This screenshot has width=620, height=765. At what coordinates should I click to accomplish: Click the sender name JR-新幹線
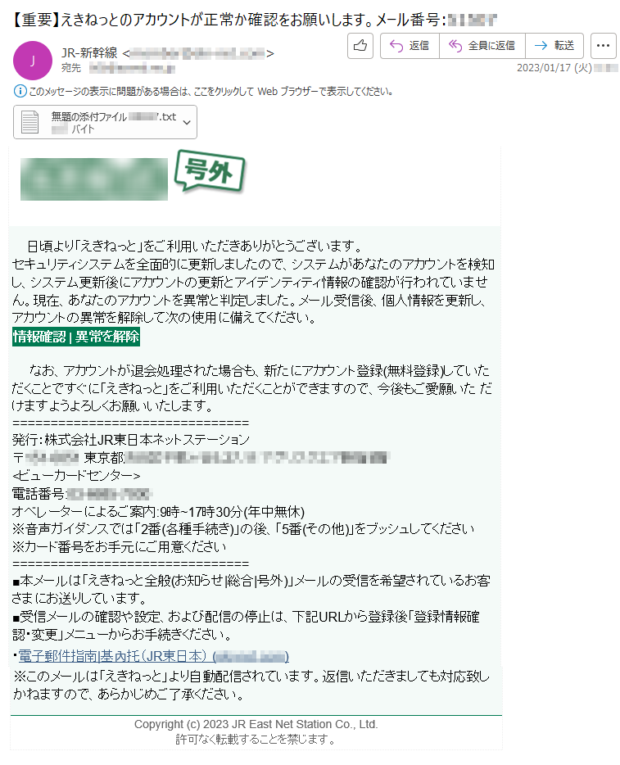point(89,52)
